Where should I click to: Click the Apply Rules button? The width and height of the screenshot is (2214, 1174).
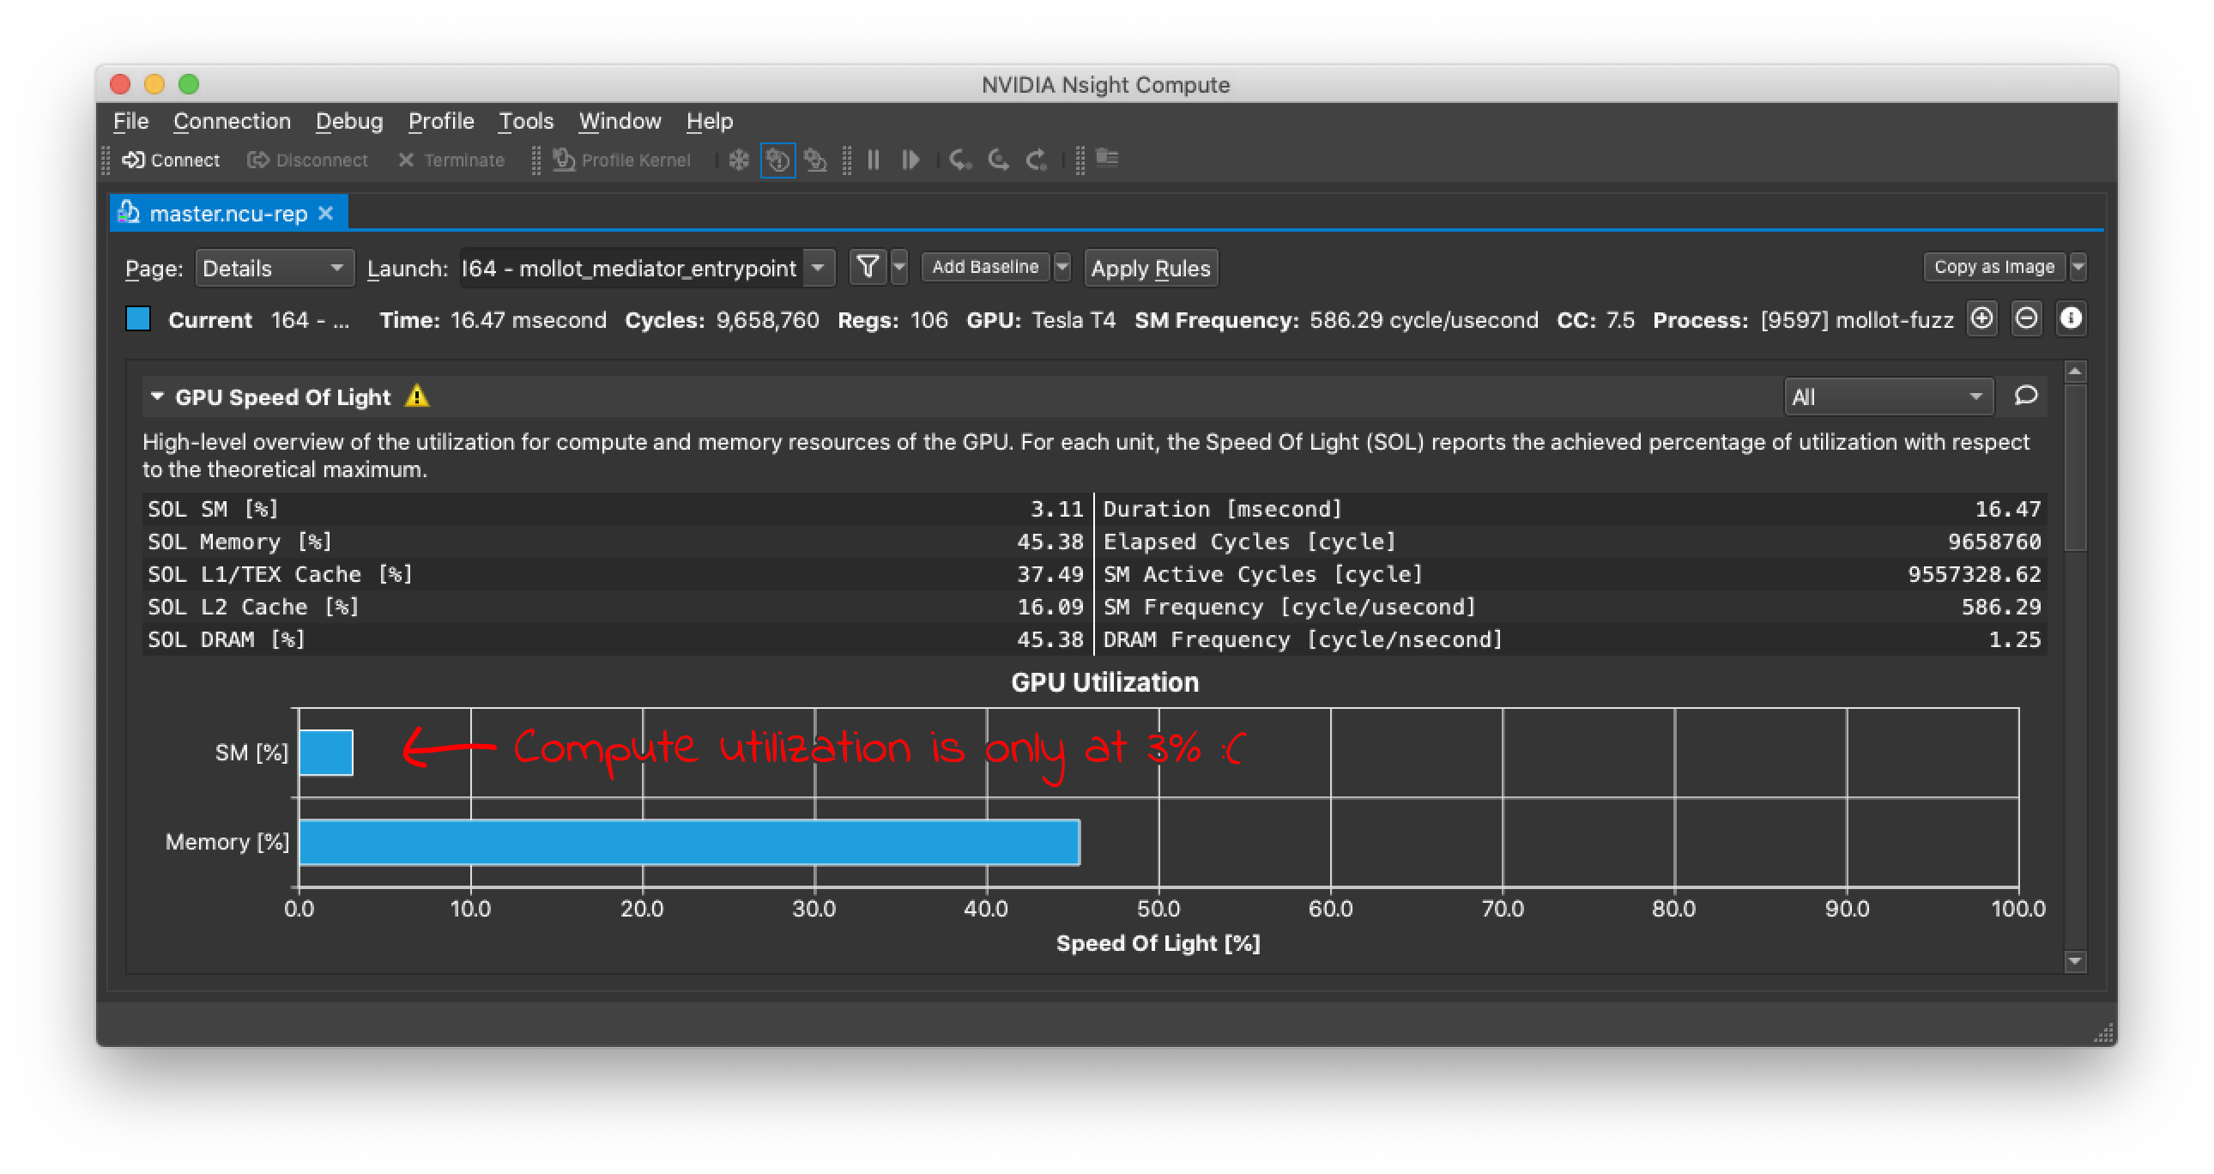[x=1151, y=268]
